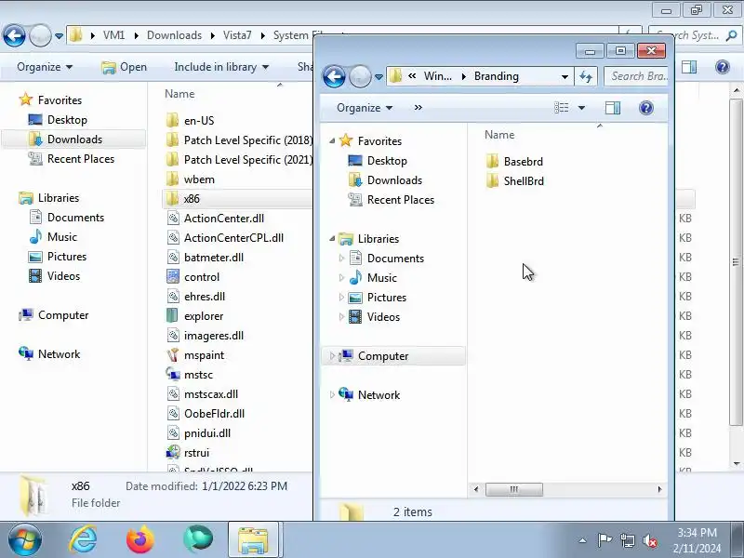Open Organize menu in back window
Viewport: 744px width, 558px height.
[x=45, y=67]
